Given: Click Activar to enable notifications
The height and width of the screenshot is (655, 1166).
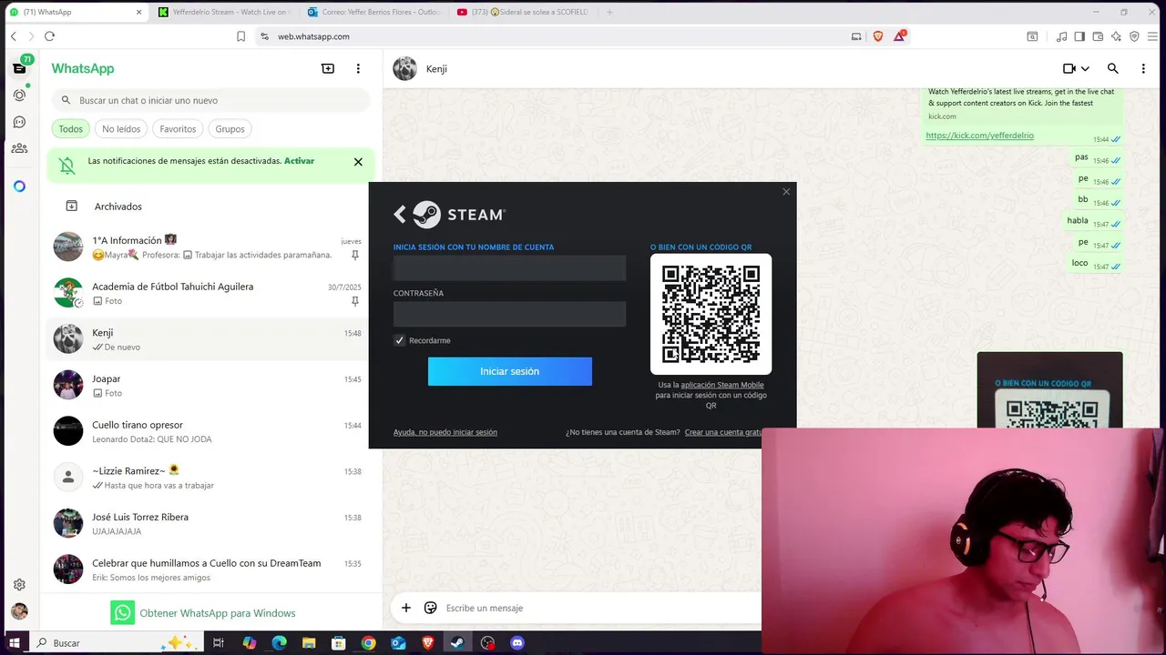Looking at the screenshot, I should pyautogui.click(x=299, y=161).
